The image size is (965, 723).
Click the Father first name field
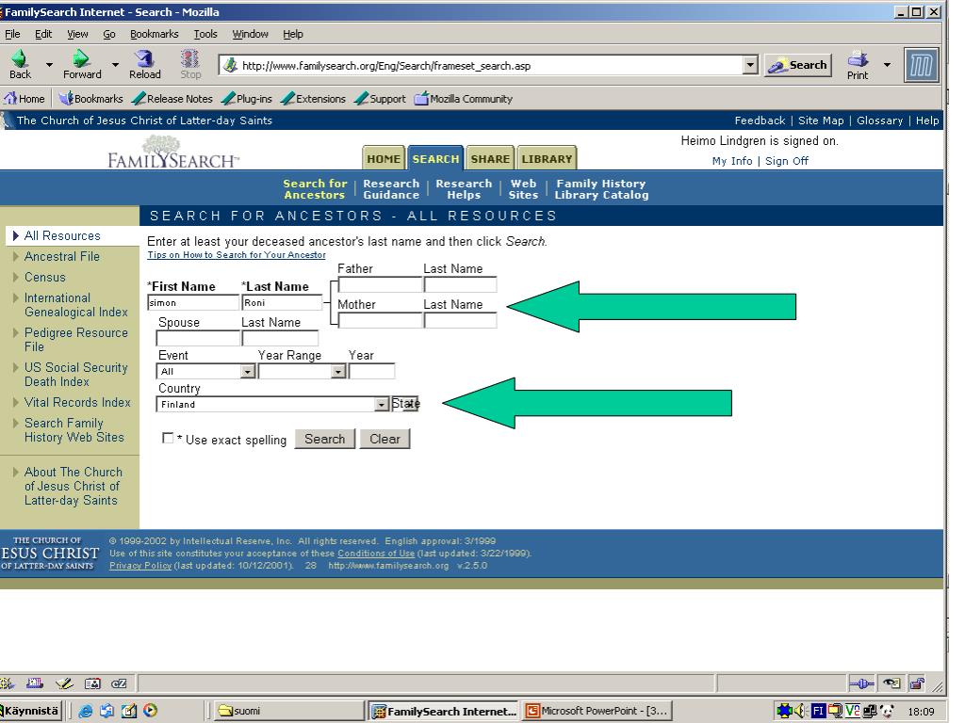[380, 284]
